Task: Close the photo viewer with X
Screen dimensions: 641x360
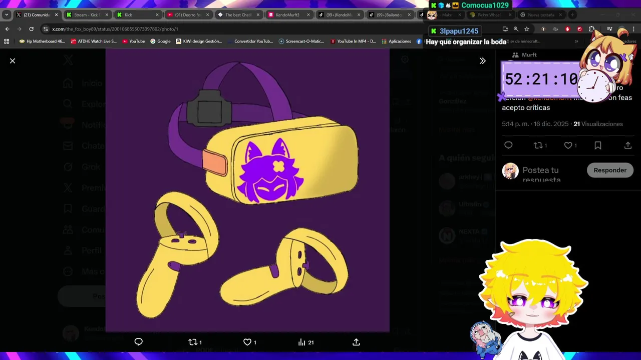Action: point(13,60)
